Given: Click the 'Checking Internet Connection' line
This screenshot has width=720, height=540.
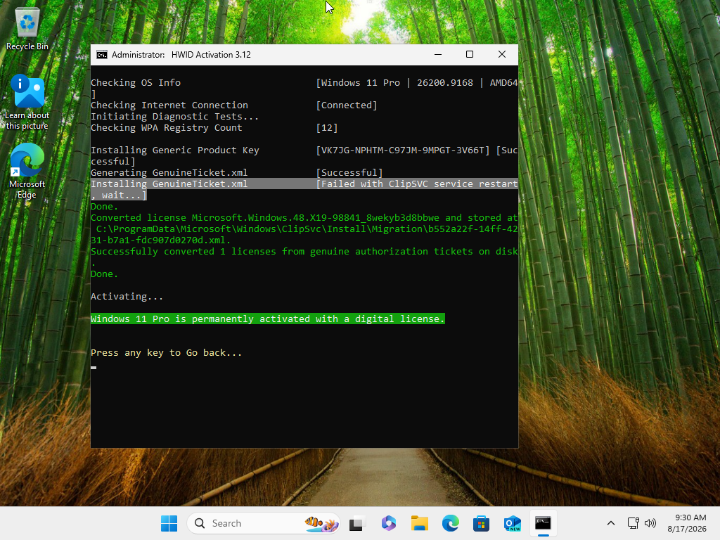Looking at the screenshot, I should [169, 105].
